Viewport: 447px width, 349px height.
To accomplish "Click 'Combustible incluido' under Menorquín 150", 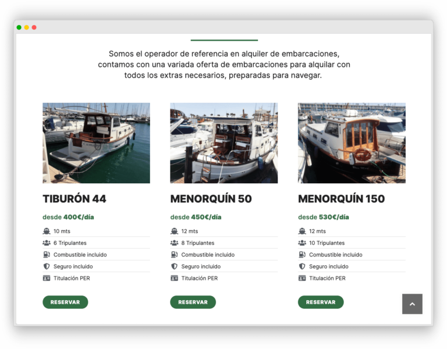I will coord(336,255).
